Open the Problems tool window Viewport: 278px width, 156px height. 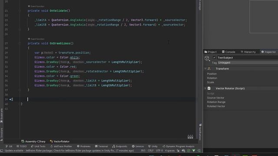tap(83, 146)
